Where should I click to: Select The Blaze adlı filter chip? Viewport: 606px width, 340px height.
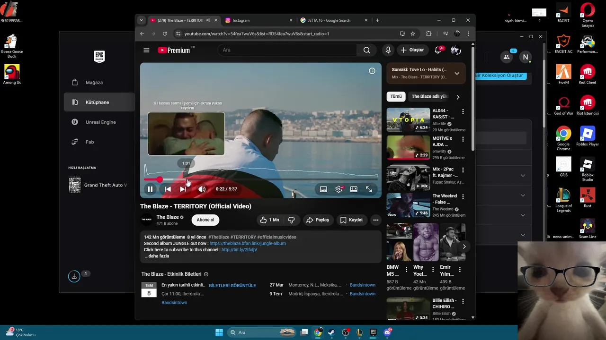click(x=429, y=96)
